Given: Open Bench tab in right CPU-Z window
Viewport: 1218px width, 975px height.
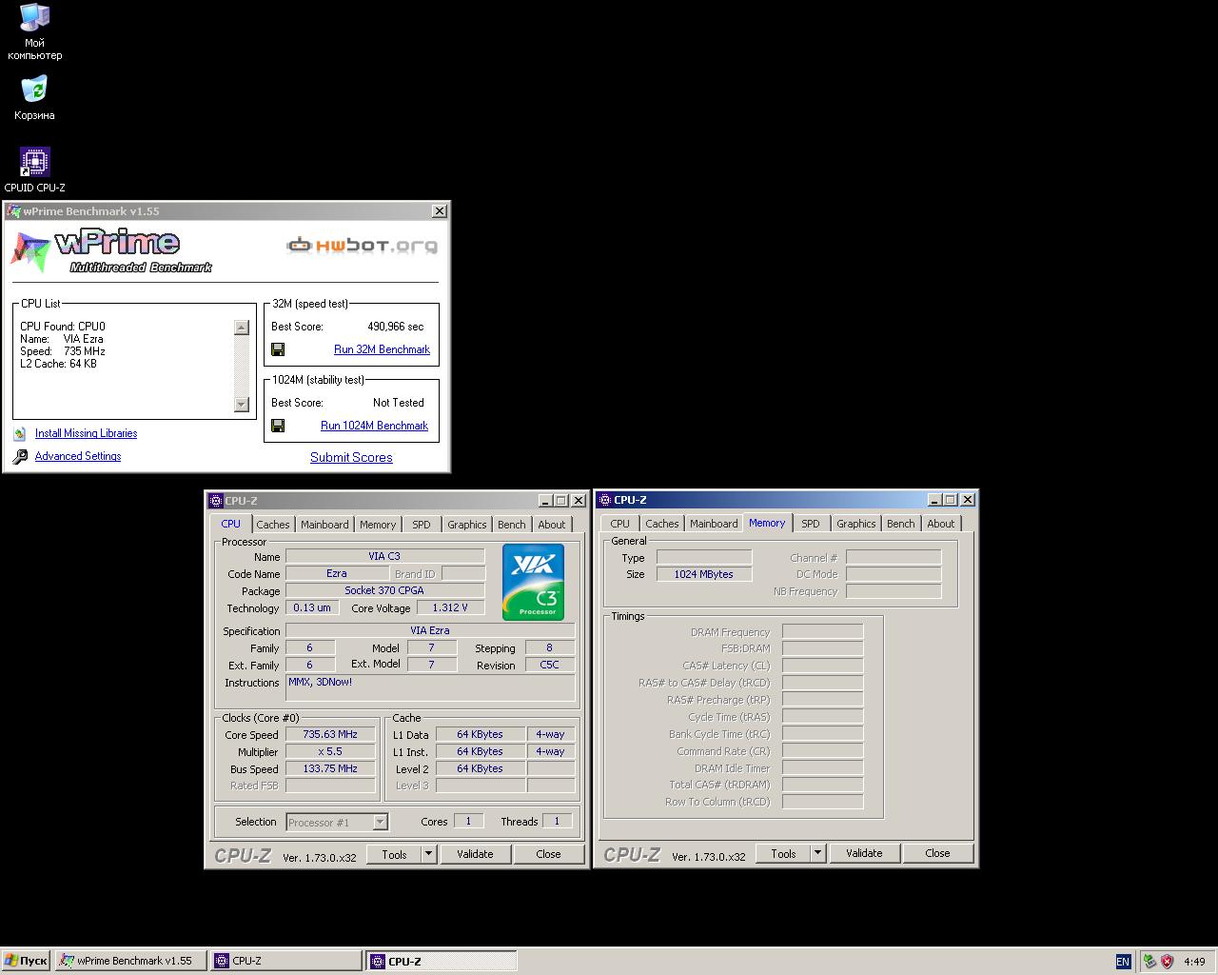Looking at the screenshot, I should [900, 524].
